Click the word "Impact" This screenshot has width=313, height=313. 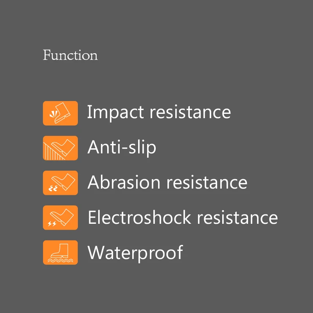[115, 113]
